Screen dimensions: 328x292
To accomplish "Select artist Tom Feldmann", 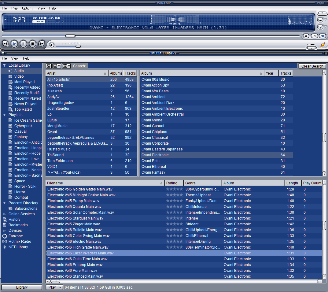I will (91, 161).
